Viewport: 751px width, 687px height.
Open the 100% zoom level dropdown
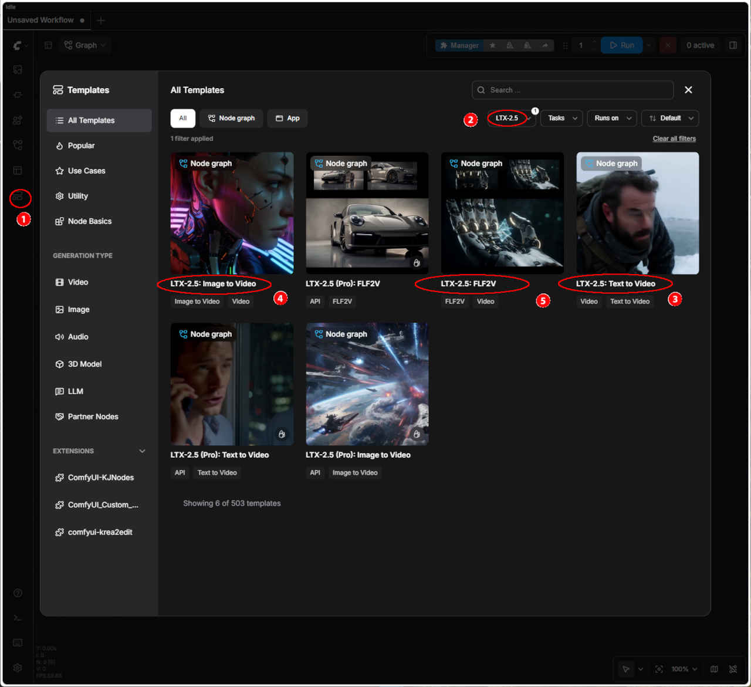coord(684,669)
